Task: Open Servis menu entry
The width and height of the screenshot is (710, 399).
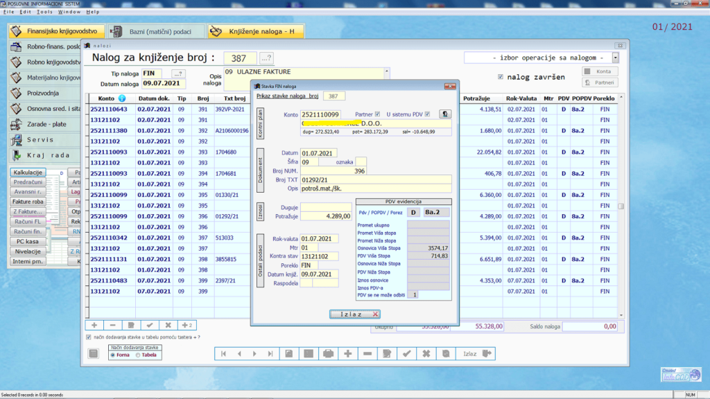Action: (45, 140)
